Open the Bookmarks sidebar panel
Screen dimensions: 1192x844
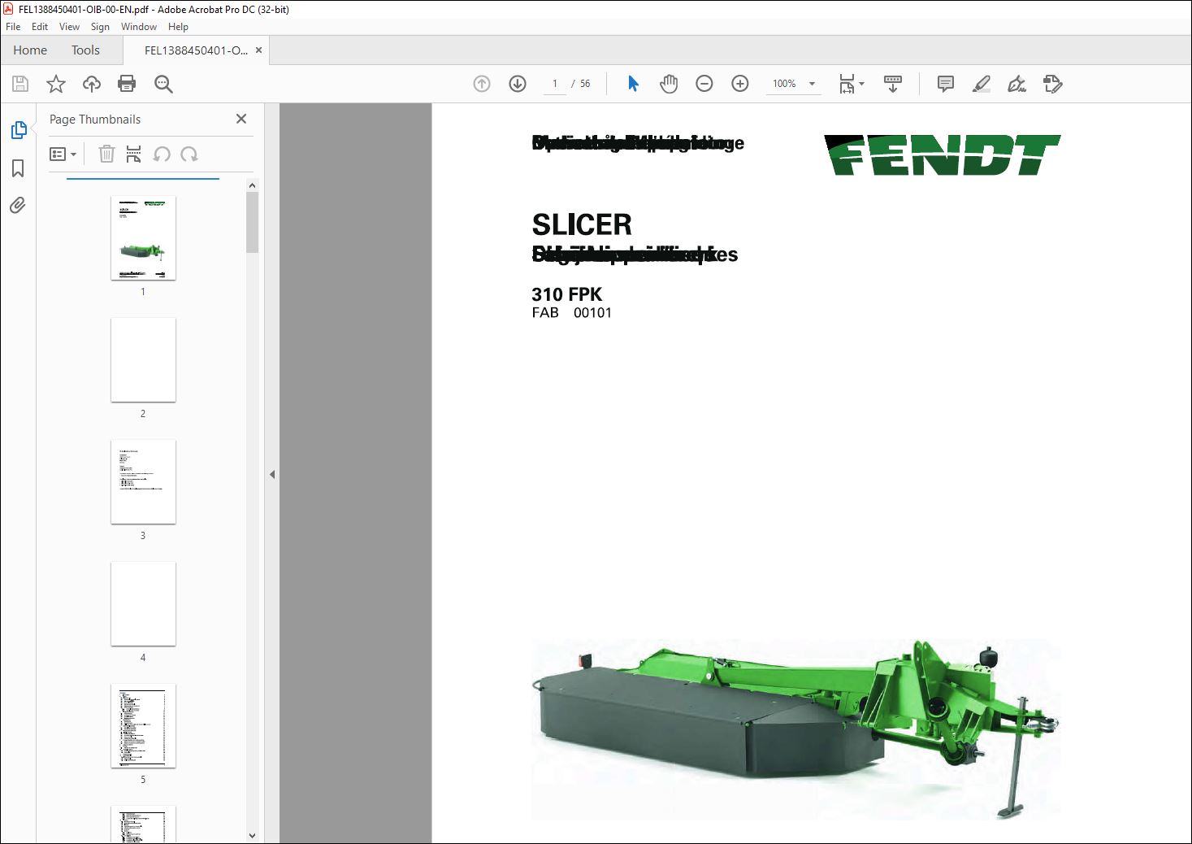click(x=18, y=168)
